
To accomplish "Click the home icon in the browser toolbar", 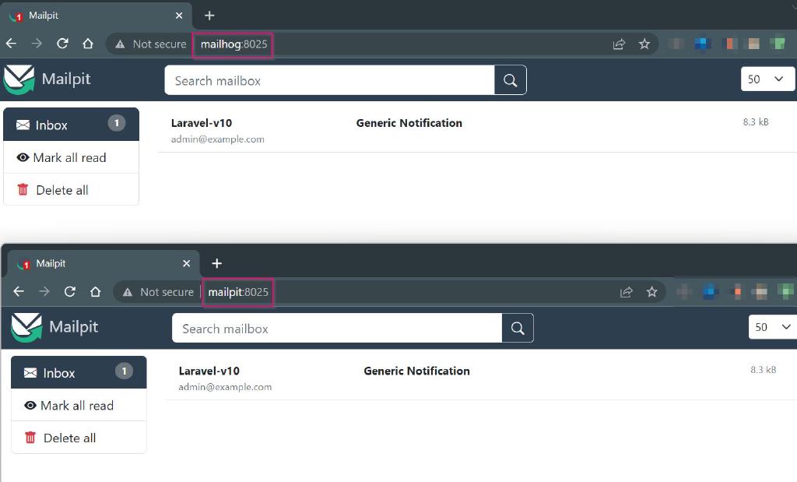I will click(89, 44).
